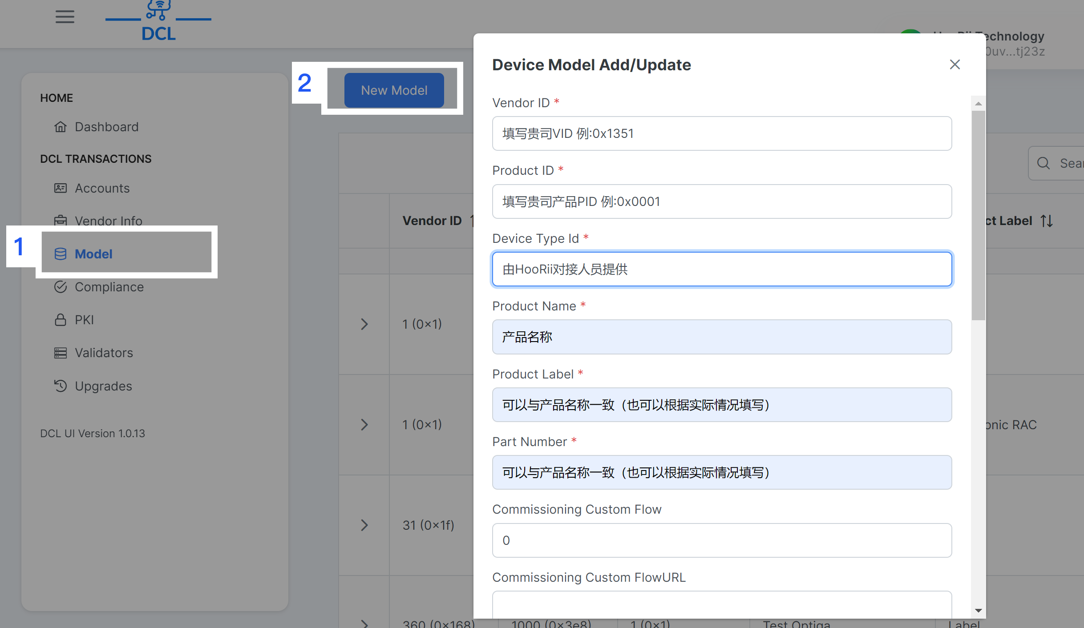Click the Commissioning Custom Flow field
The height and width of the screenshot is (628, 1084).
point(721,540)
